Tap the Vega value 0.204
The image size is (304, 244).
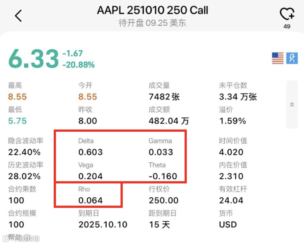tap(91, 176)
